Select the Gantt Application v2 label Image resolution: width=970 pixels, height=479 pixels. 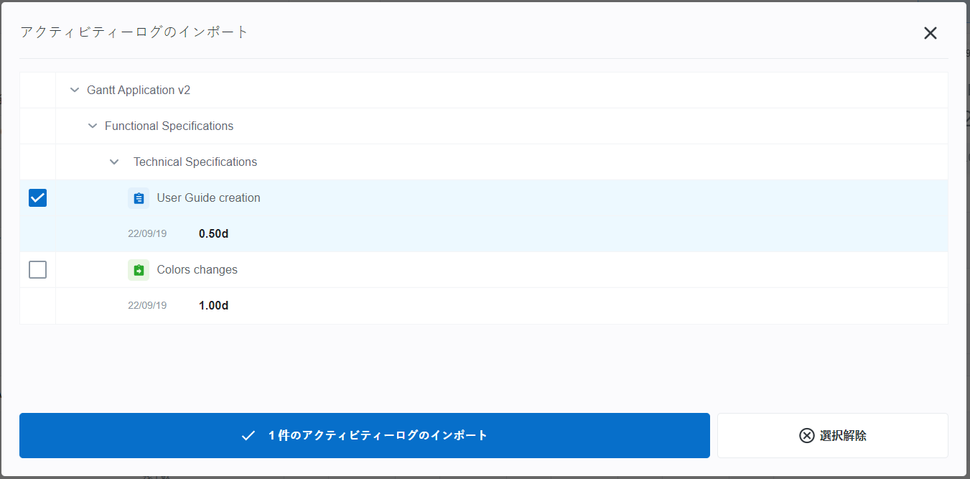point(139,90)
